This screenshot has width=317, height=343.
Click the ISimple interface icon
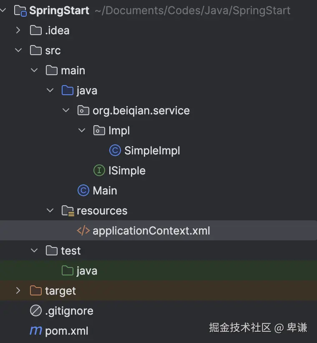[99, 171]
